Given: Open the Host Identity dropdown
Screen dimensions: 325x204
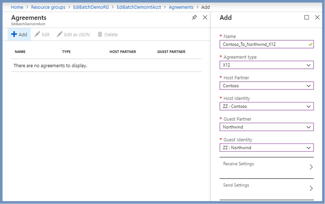Looking at the screenshot, I should [308, 106].
